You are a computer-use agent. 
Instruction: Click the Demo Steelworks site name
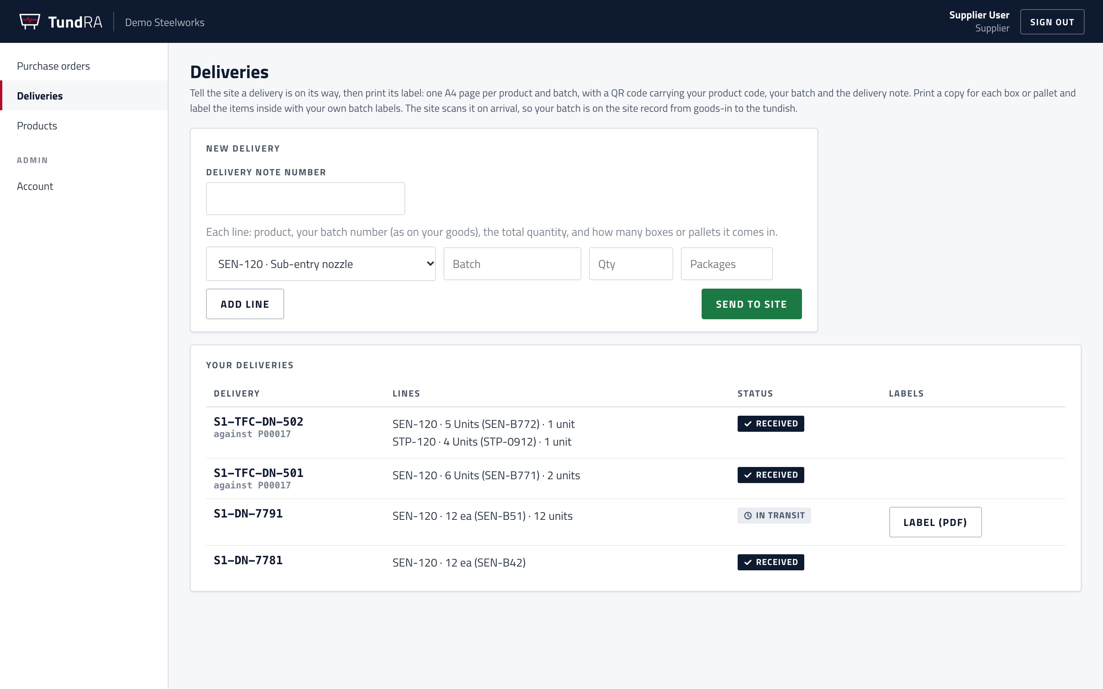coord(165,22)
